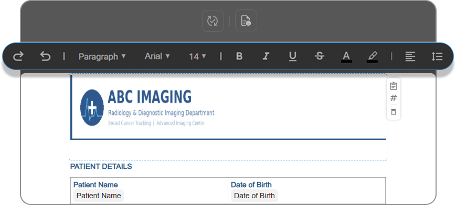Delete header block with trash icon
Image resolution: width=456 pixels, height=205 pixels.
click(x=394, y=112)
